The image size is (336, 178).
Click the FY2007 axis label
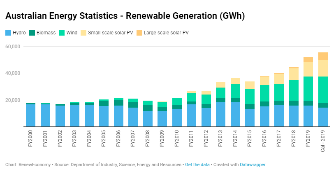[133, 139]
